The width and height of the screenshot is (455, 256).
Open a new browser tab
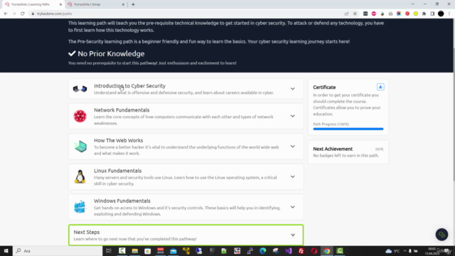(133, 4)
